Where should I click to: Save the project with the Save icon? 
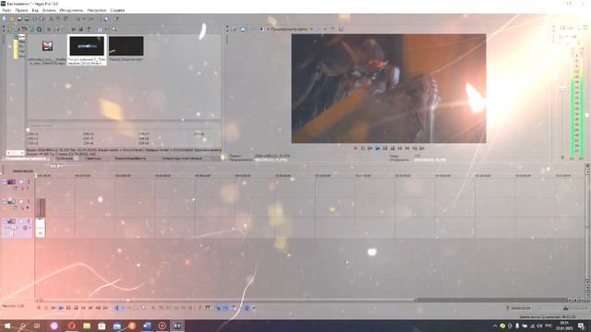(19, 18)
